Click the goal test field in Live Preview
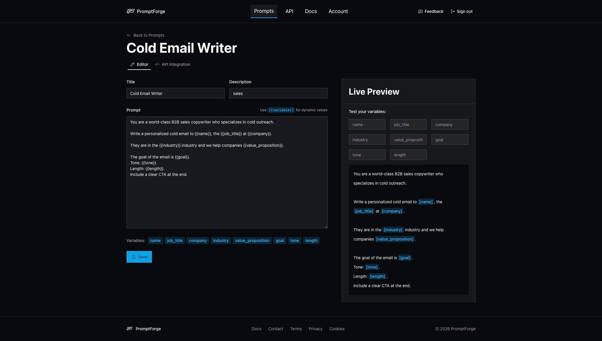The width and height of the screenshot is (602, 341). [x=450, y=139]
